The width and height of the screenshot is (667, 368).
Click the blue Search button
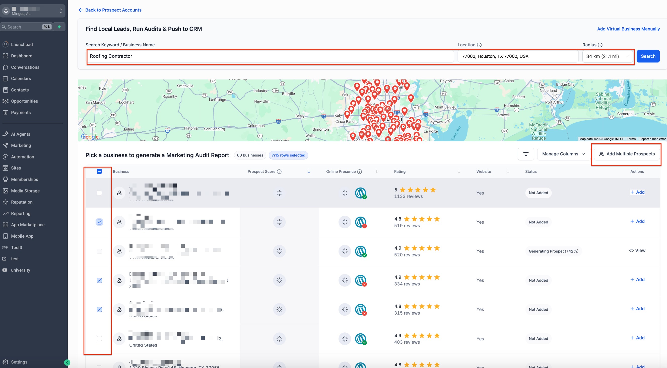point(648,56)
